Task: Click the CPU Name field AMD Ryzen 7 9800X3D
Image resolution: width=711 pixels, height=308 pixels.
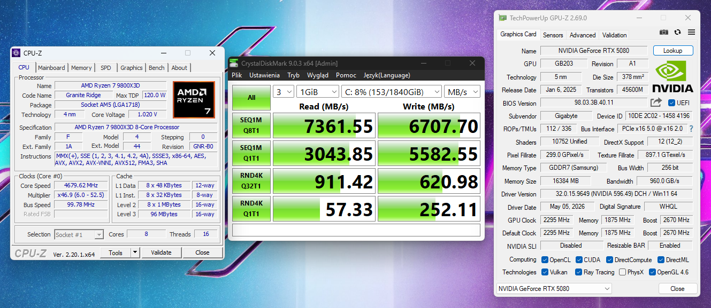Action: tap(111, 86)
